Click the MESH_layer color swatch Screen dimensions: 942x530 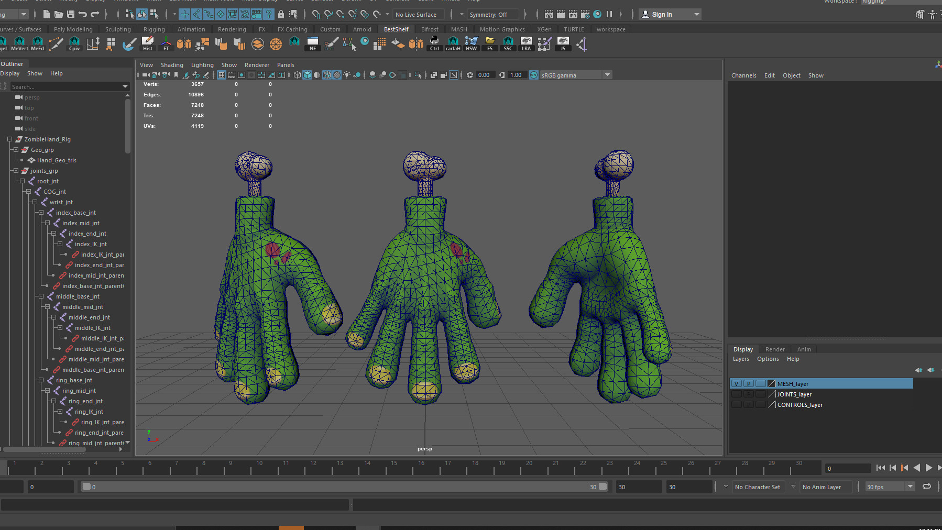pos(771,383)
